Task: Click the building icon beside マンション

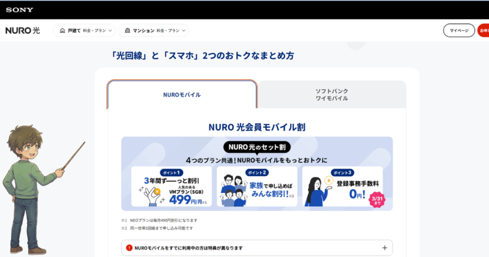Action: coord(127,31)
